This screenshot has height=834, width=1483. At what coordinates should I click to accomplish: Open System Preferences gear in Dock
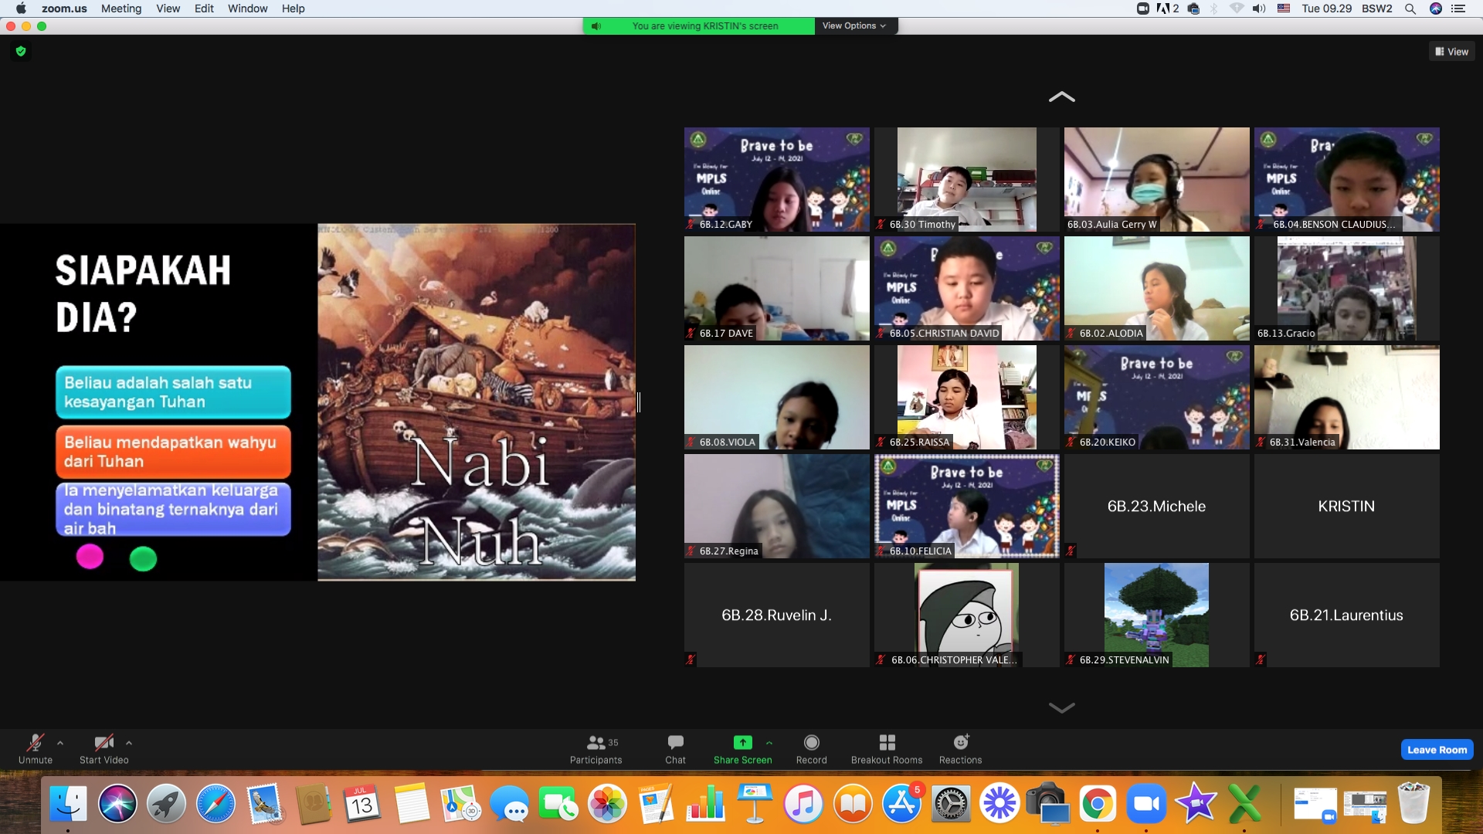pos(951,805)
